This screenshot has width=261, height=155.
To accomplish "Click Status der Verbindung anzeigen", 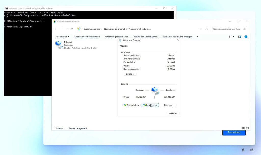I will tap(177, 37).
